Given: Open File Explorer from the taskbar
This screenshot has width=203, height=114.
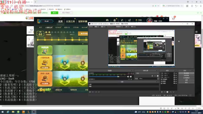Looking at the screenshot, I should (13, 112).
